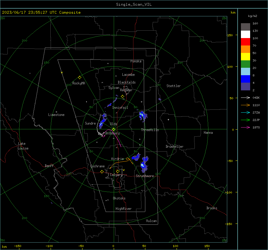Click the Sundre town label

[90, 123]
